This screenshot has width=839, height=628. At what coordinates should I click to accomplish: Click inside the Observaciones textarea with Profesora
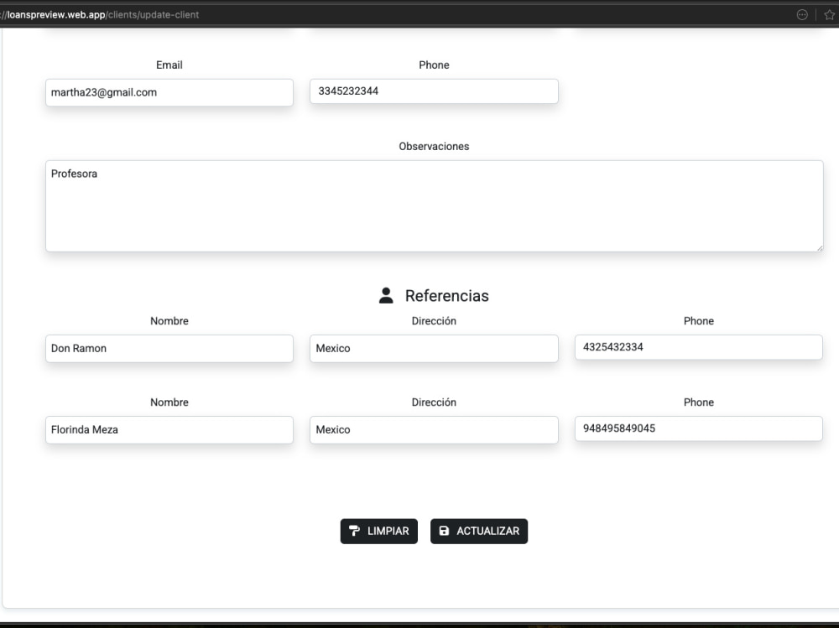tap(435, 206)
